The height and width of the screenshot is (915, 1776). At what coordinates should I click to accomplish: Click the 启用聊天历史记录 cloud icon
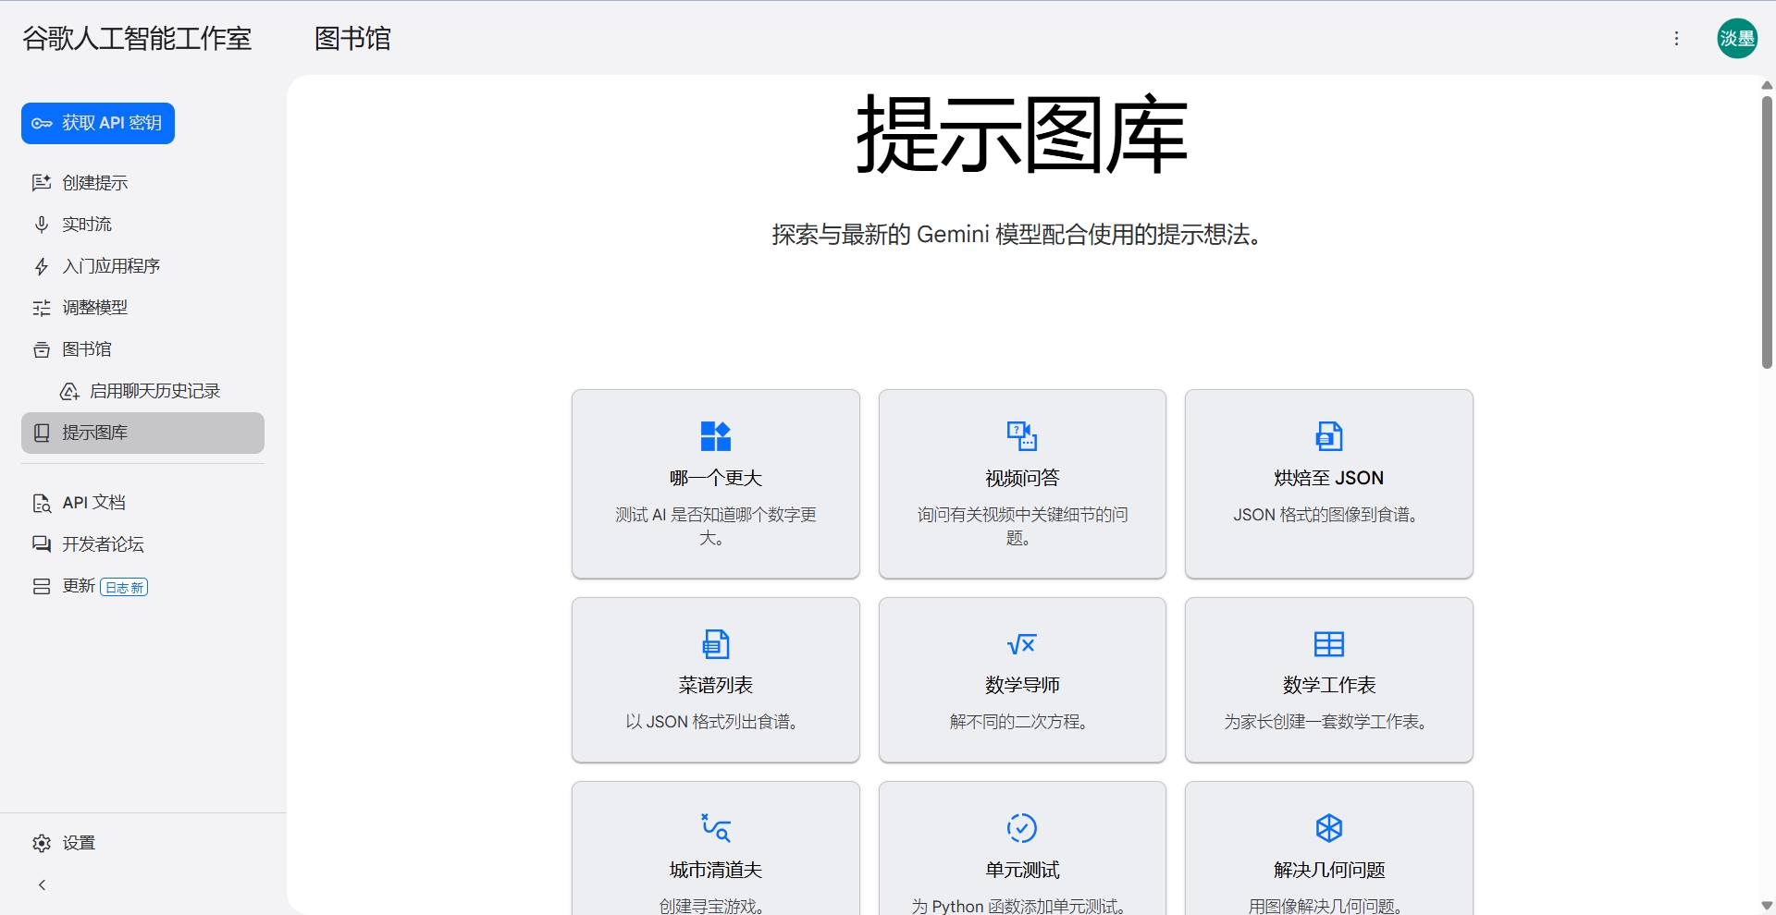(x=69, y=391)
